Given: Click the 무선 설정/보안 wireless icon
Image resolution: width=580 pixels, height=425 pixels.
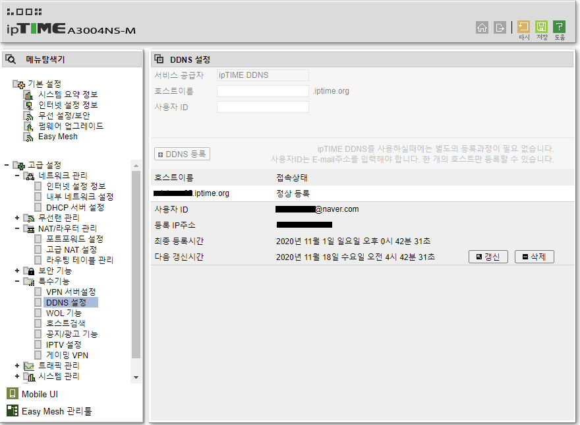Looking at the screenshot, I should [x=28, y=116].
